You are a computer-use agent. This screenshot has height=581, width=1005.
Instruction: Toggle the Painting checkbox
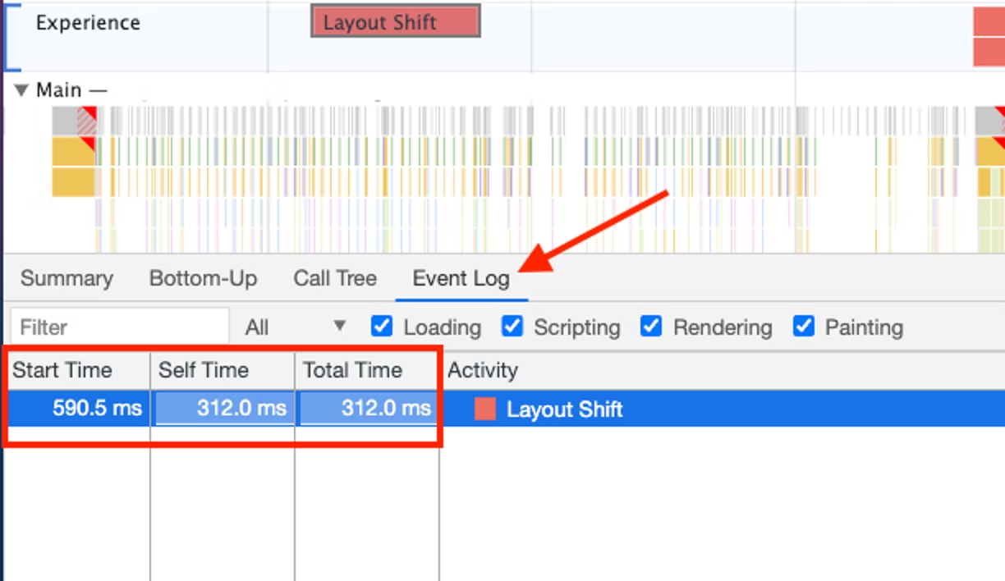[x=804, y=327]
